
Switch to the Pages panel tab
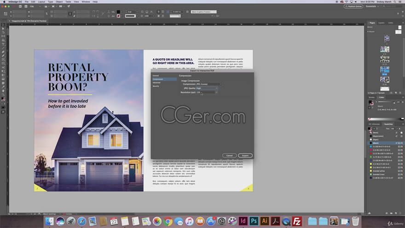372,23
